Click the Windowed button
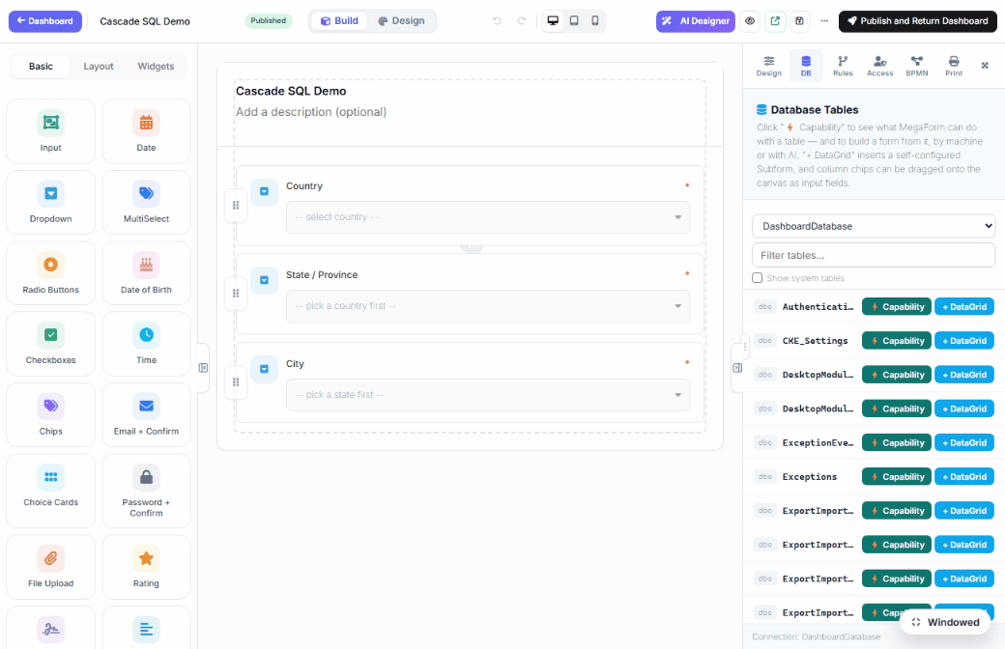The image size is (1005, 649). tap(945, 622)
